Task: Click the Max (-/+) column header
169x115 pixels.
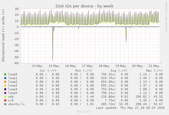Action: (x=154, y=71)
